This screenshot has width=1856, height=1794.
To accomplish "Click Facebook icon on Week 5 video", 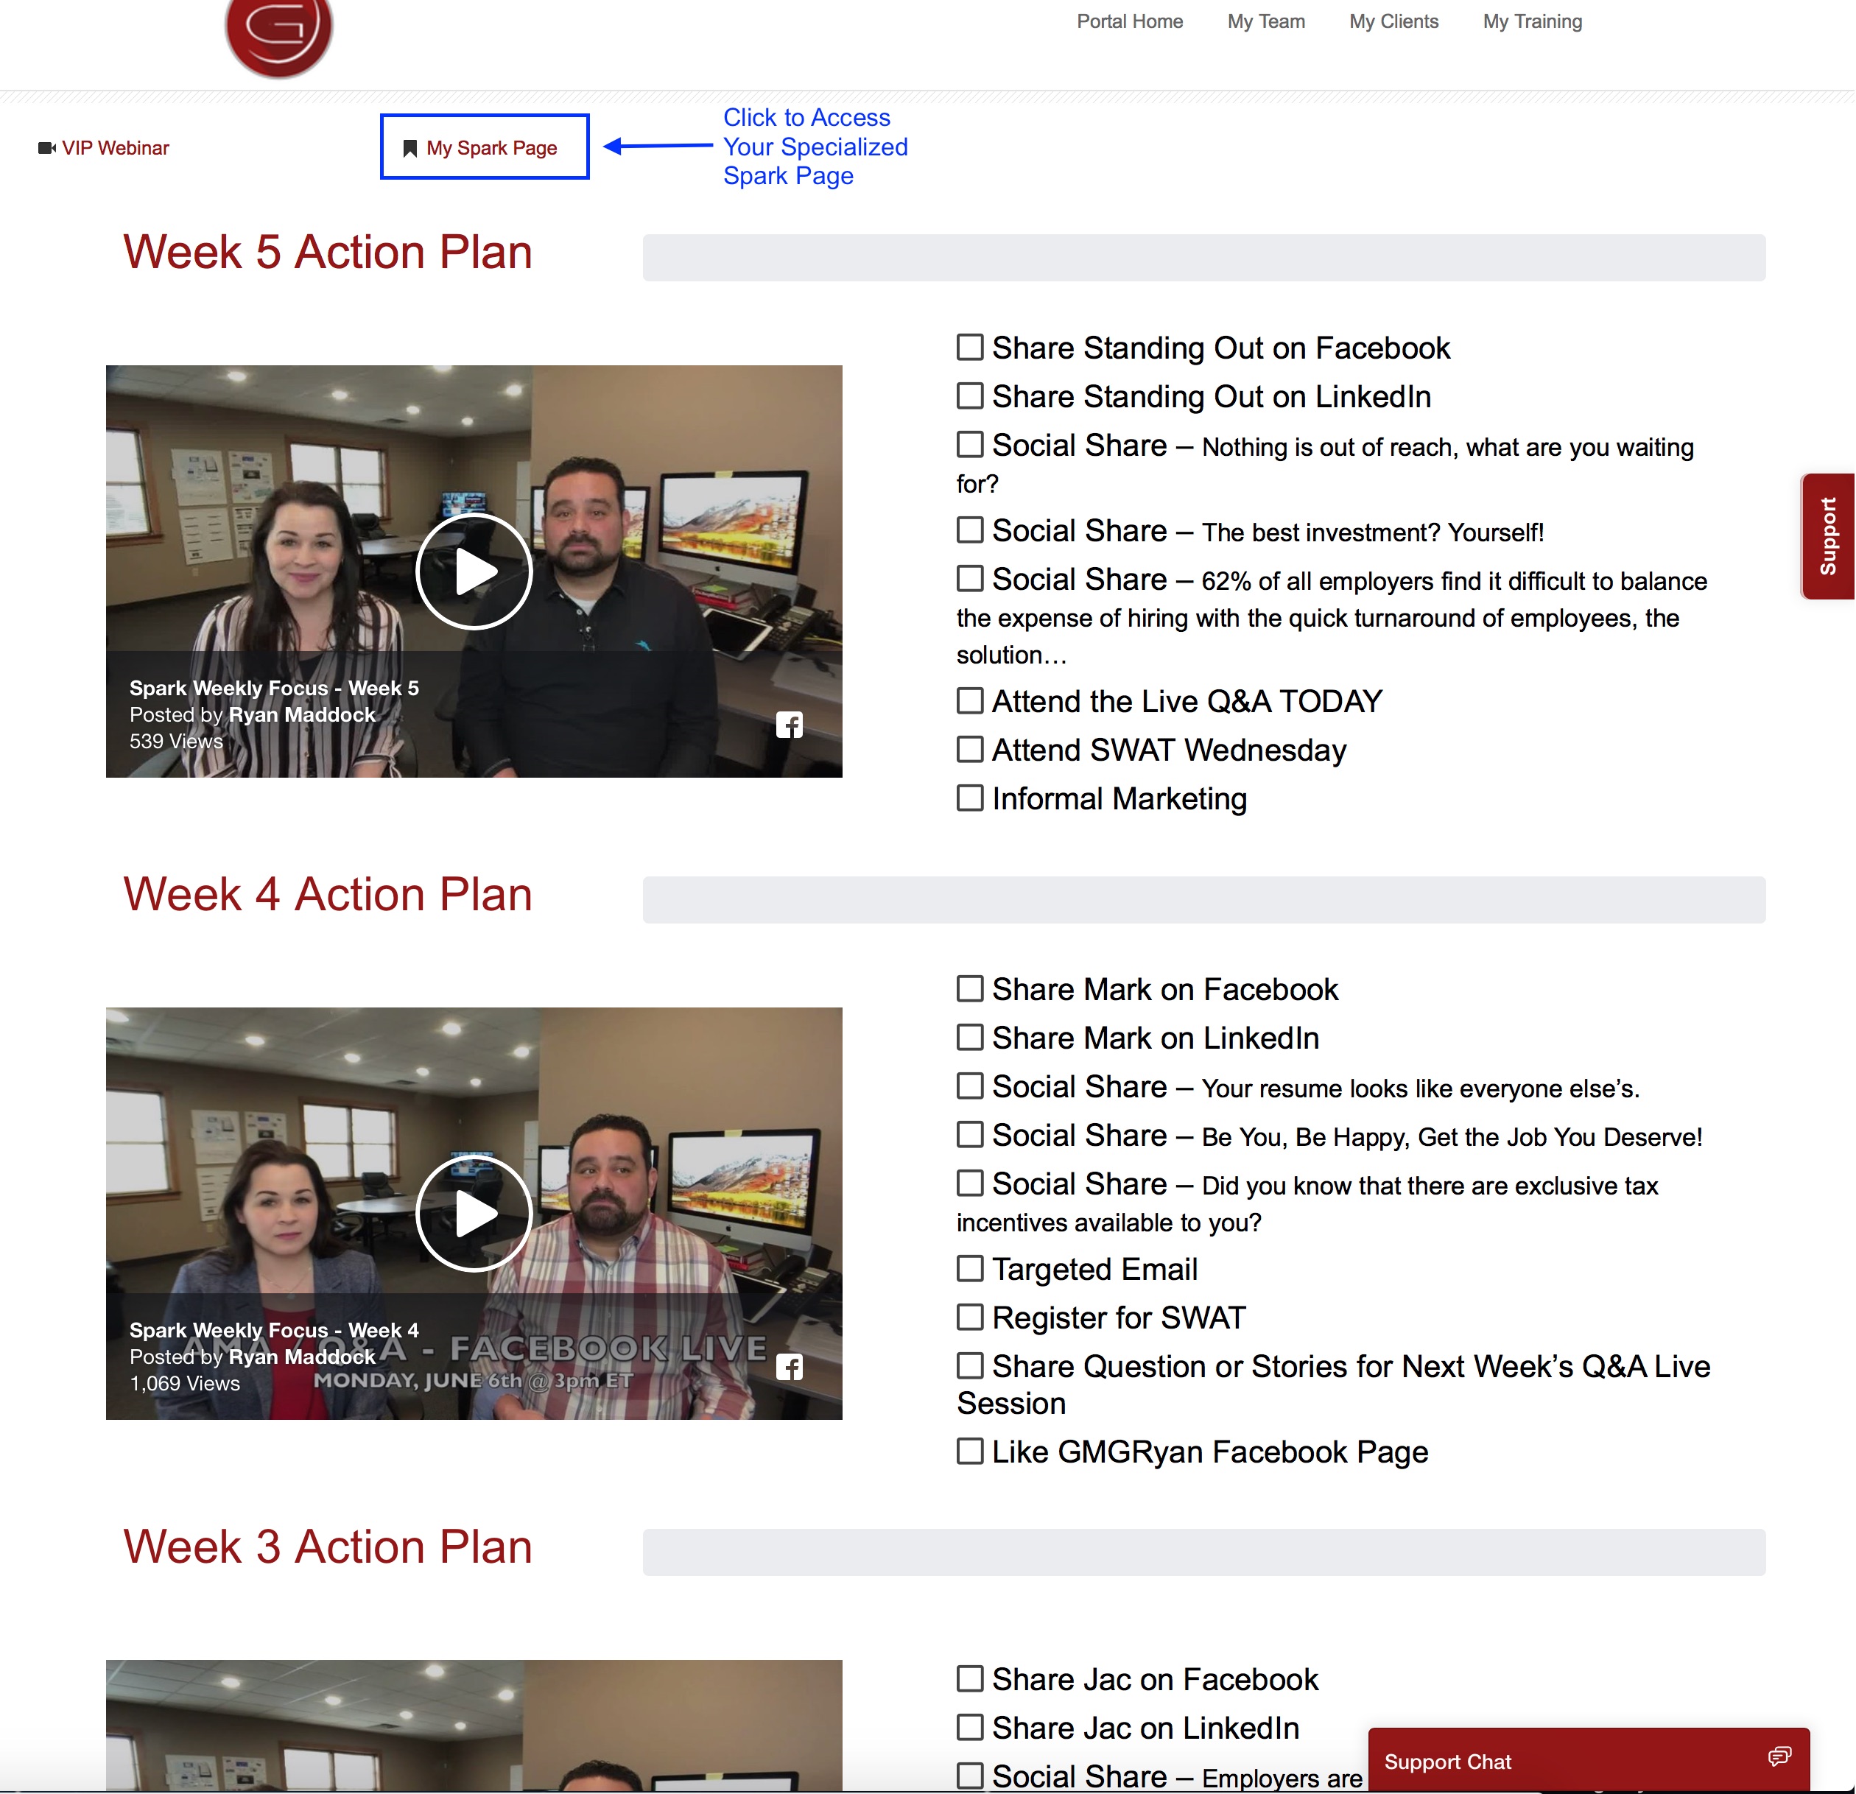I will coord(789,725).
